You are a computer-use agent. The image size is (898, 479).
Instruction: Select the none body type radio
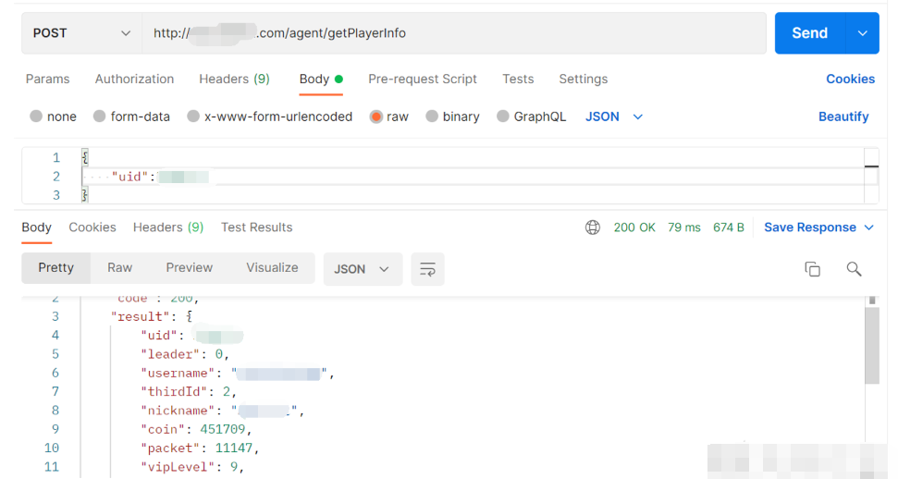point(36,117)
